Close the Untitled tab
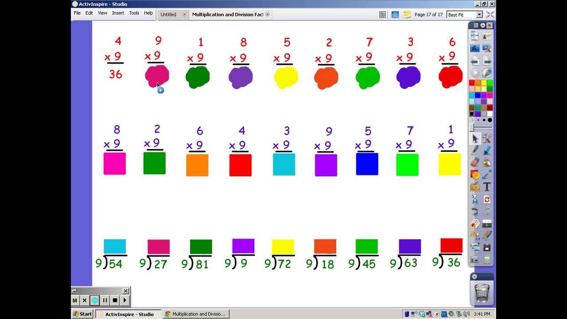Image resolution: width=567 pixels, height=319 pixels. 184,15
